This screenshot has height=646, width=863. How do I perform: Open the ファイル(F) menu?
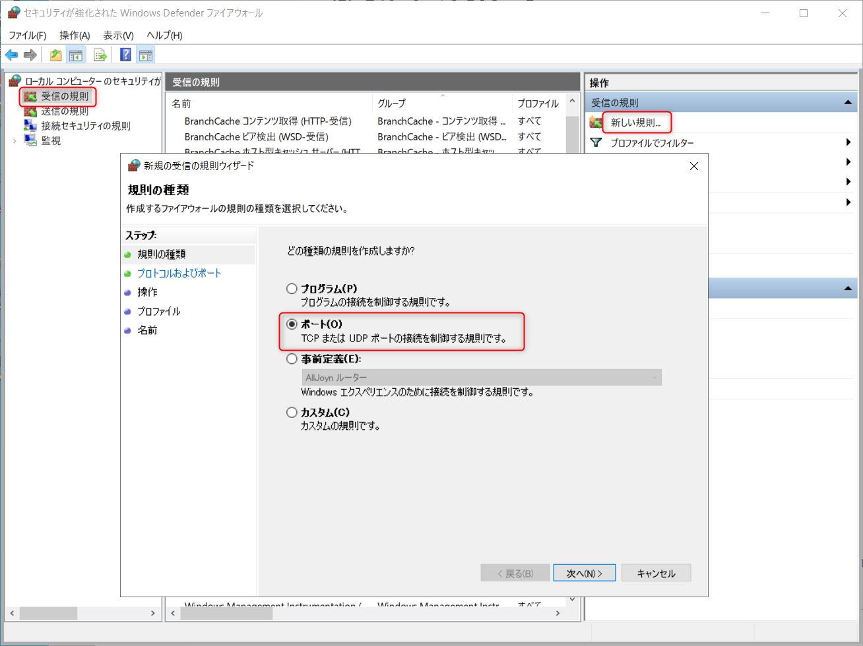click(28, 36)
